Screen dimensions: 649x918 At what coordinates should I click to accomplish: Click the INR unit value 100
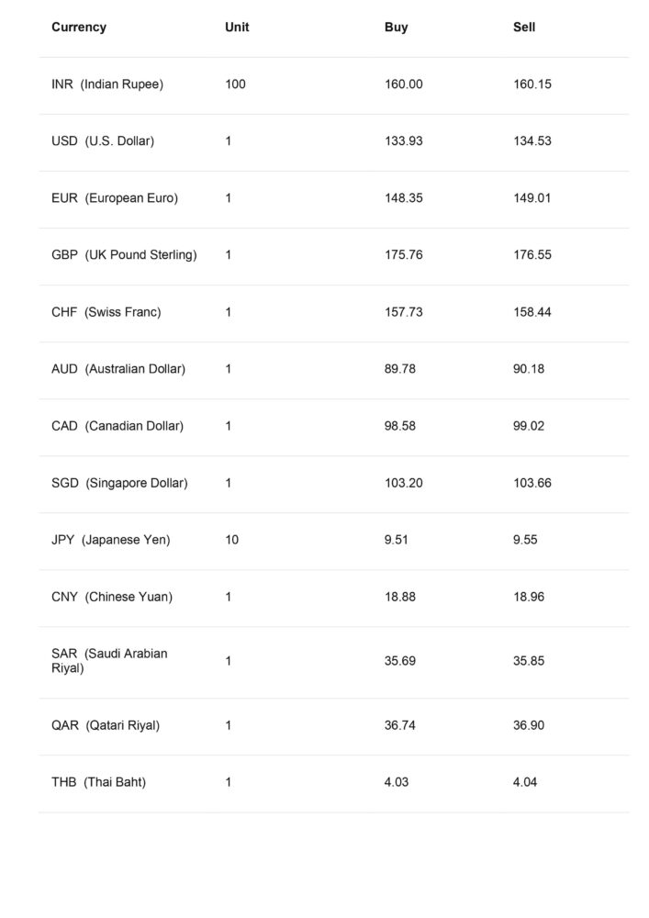point(235,84)
